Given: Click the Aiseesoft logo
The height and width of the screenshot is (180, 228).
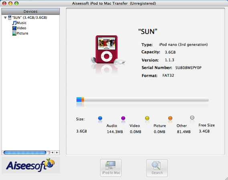Looking at the screenshot, I should click(30, 165).
